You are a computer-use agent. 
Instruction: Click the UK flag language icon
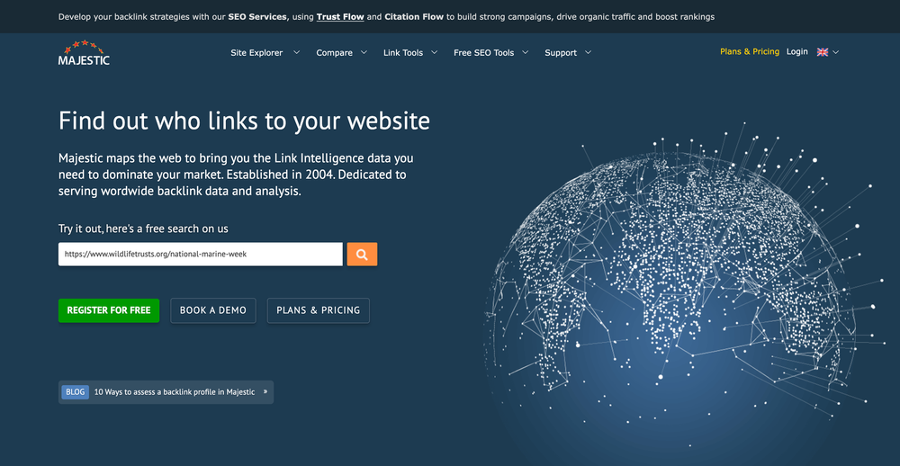pyautogui.click(x=823, y=52)
